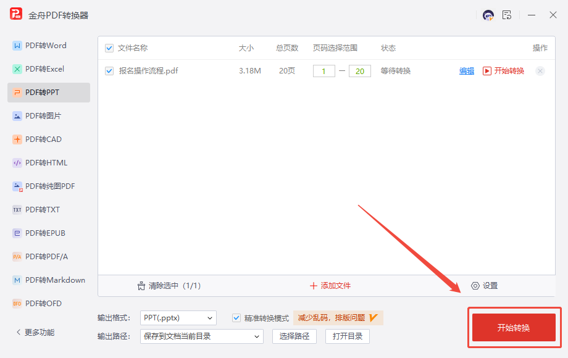Click the PDF转图片 picture icon

click(17, 116)
